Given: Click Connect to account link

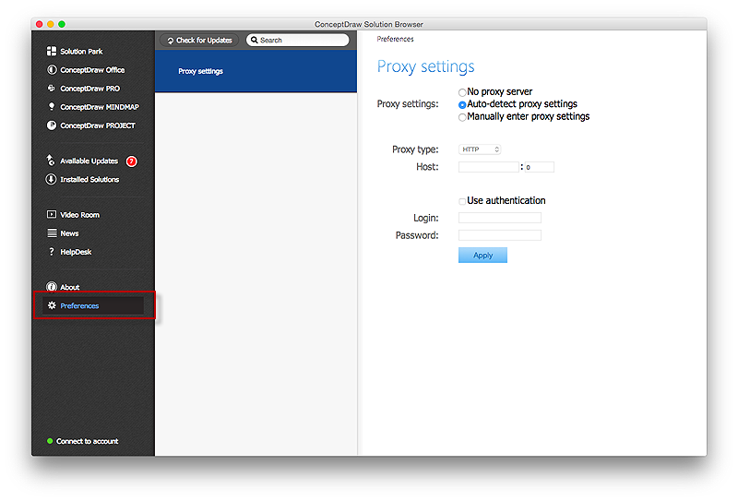Looking at the screenshot, I should coord(87,441).
